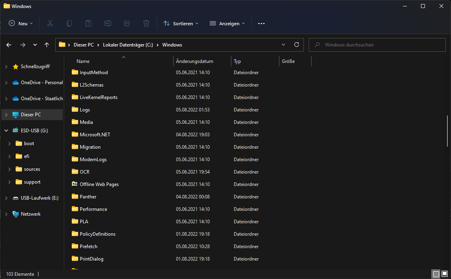Sort by the Name column header

83,61
